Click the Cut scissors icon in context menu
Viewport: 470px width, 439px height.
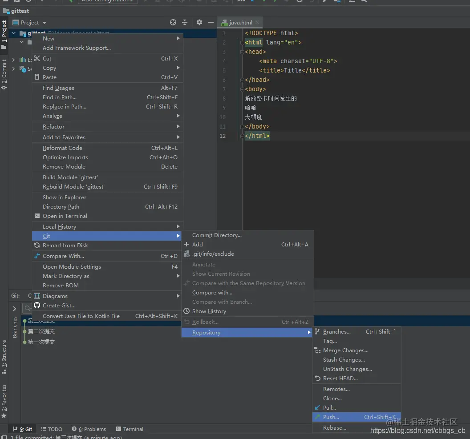pos(37,58)
